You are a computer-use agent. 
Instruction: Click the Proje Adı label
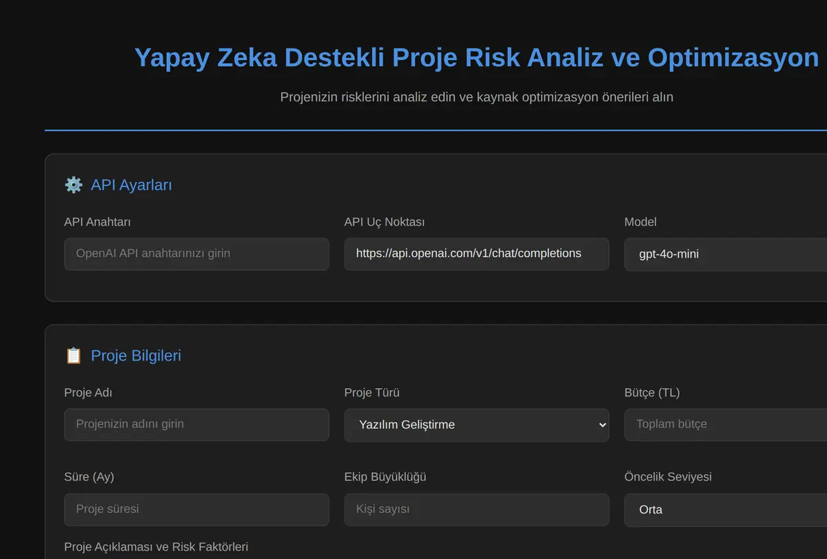coord(88,393)
